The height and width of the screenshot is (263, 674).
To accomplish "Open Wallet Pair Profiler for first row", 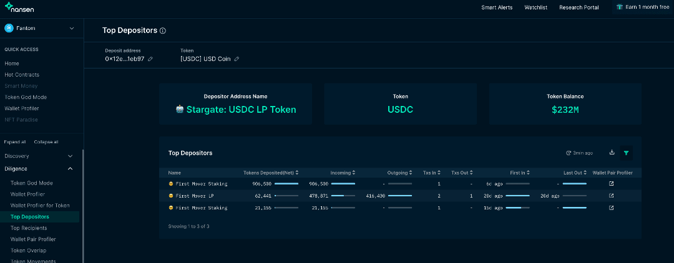I will 611,184.
